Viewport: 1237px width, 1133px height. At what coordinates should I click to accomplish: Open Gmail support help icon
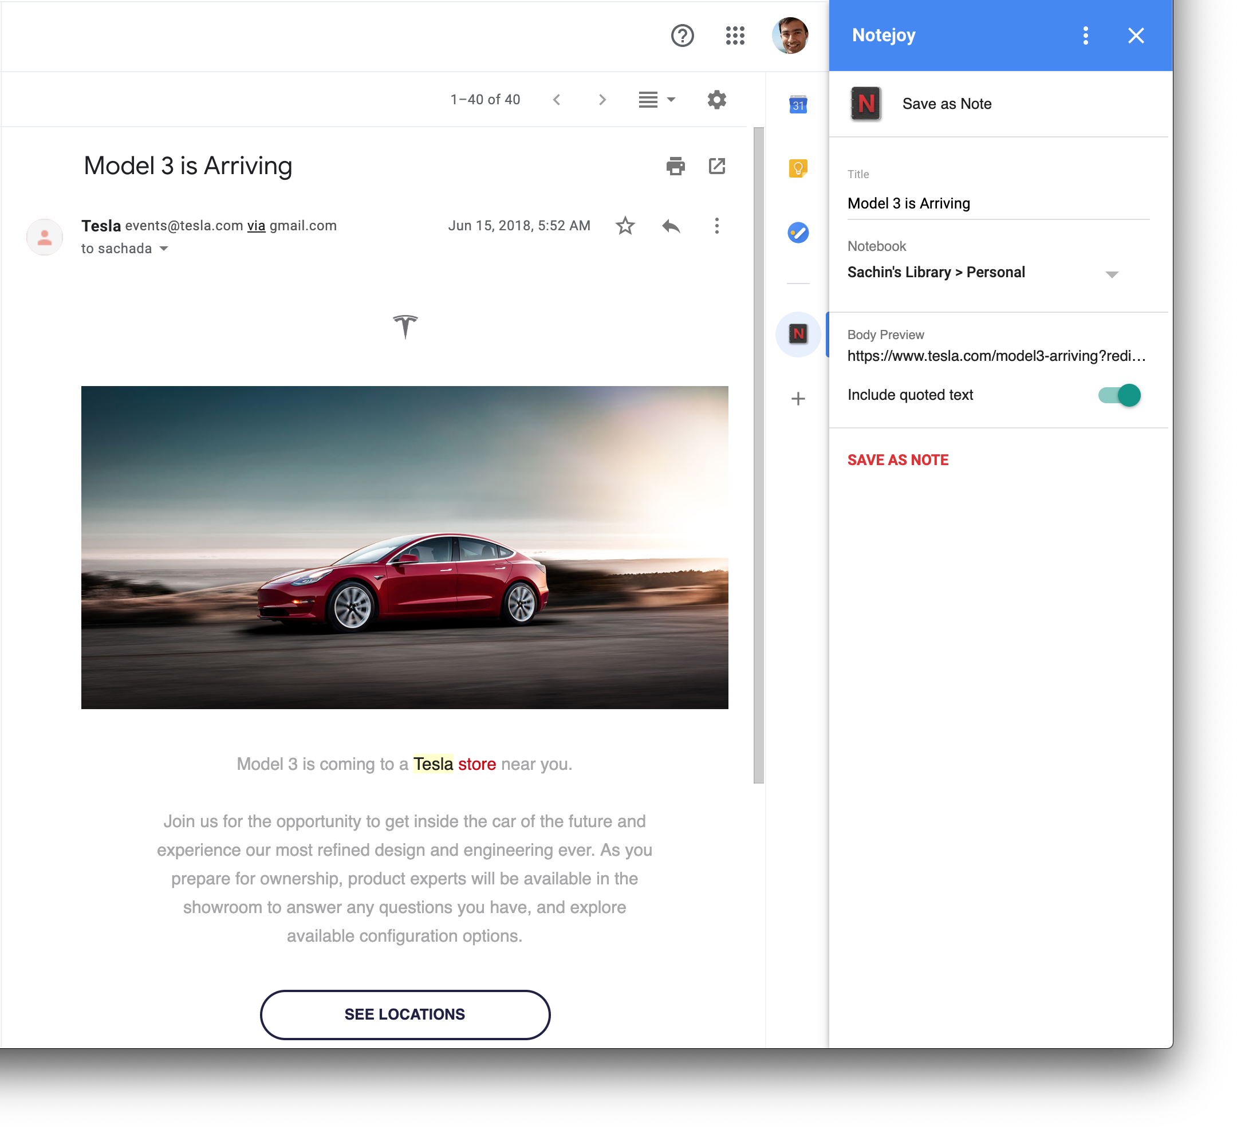click(682, 36)
